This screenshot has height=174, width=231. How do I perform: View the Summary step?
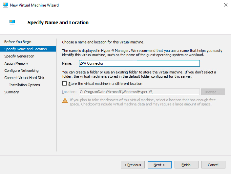click(x=11, y=92)
